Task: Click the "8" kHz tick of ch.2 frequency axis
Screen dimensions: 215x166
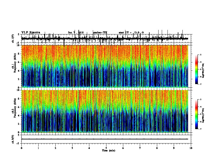Action: [x=19, y=99]
